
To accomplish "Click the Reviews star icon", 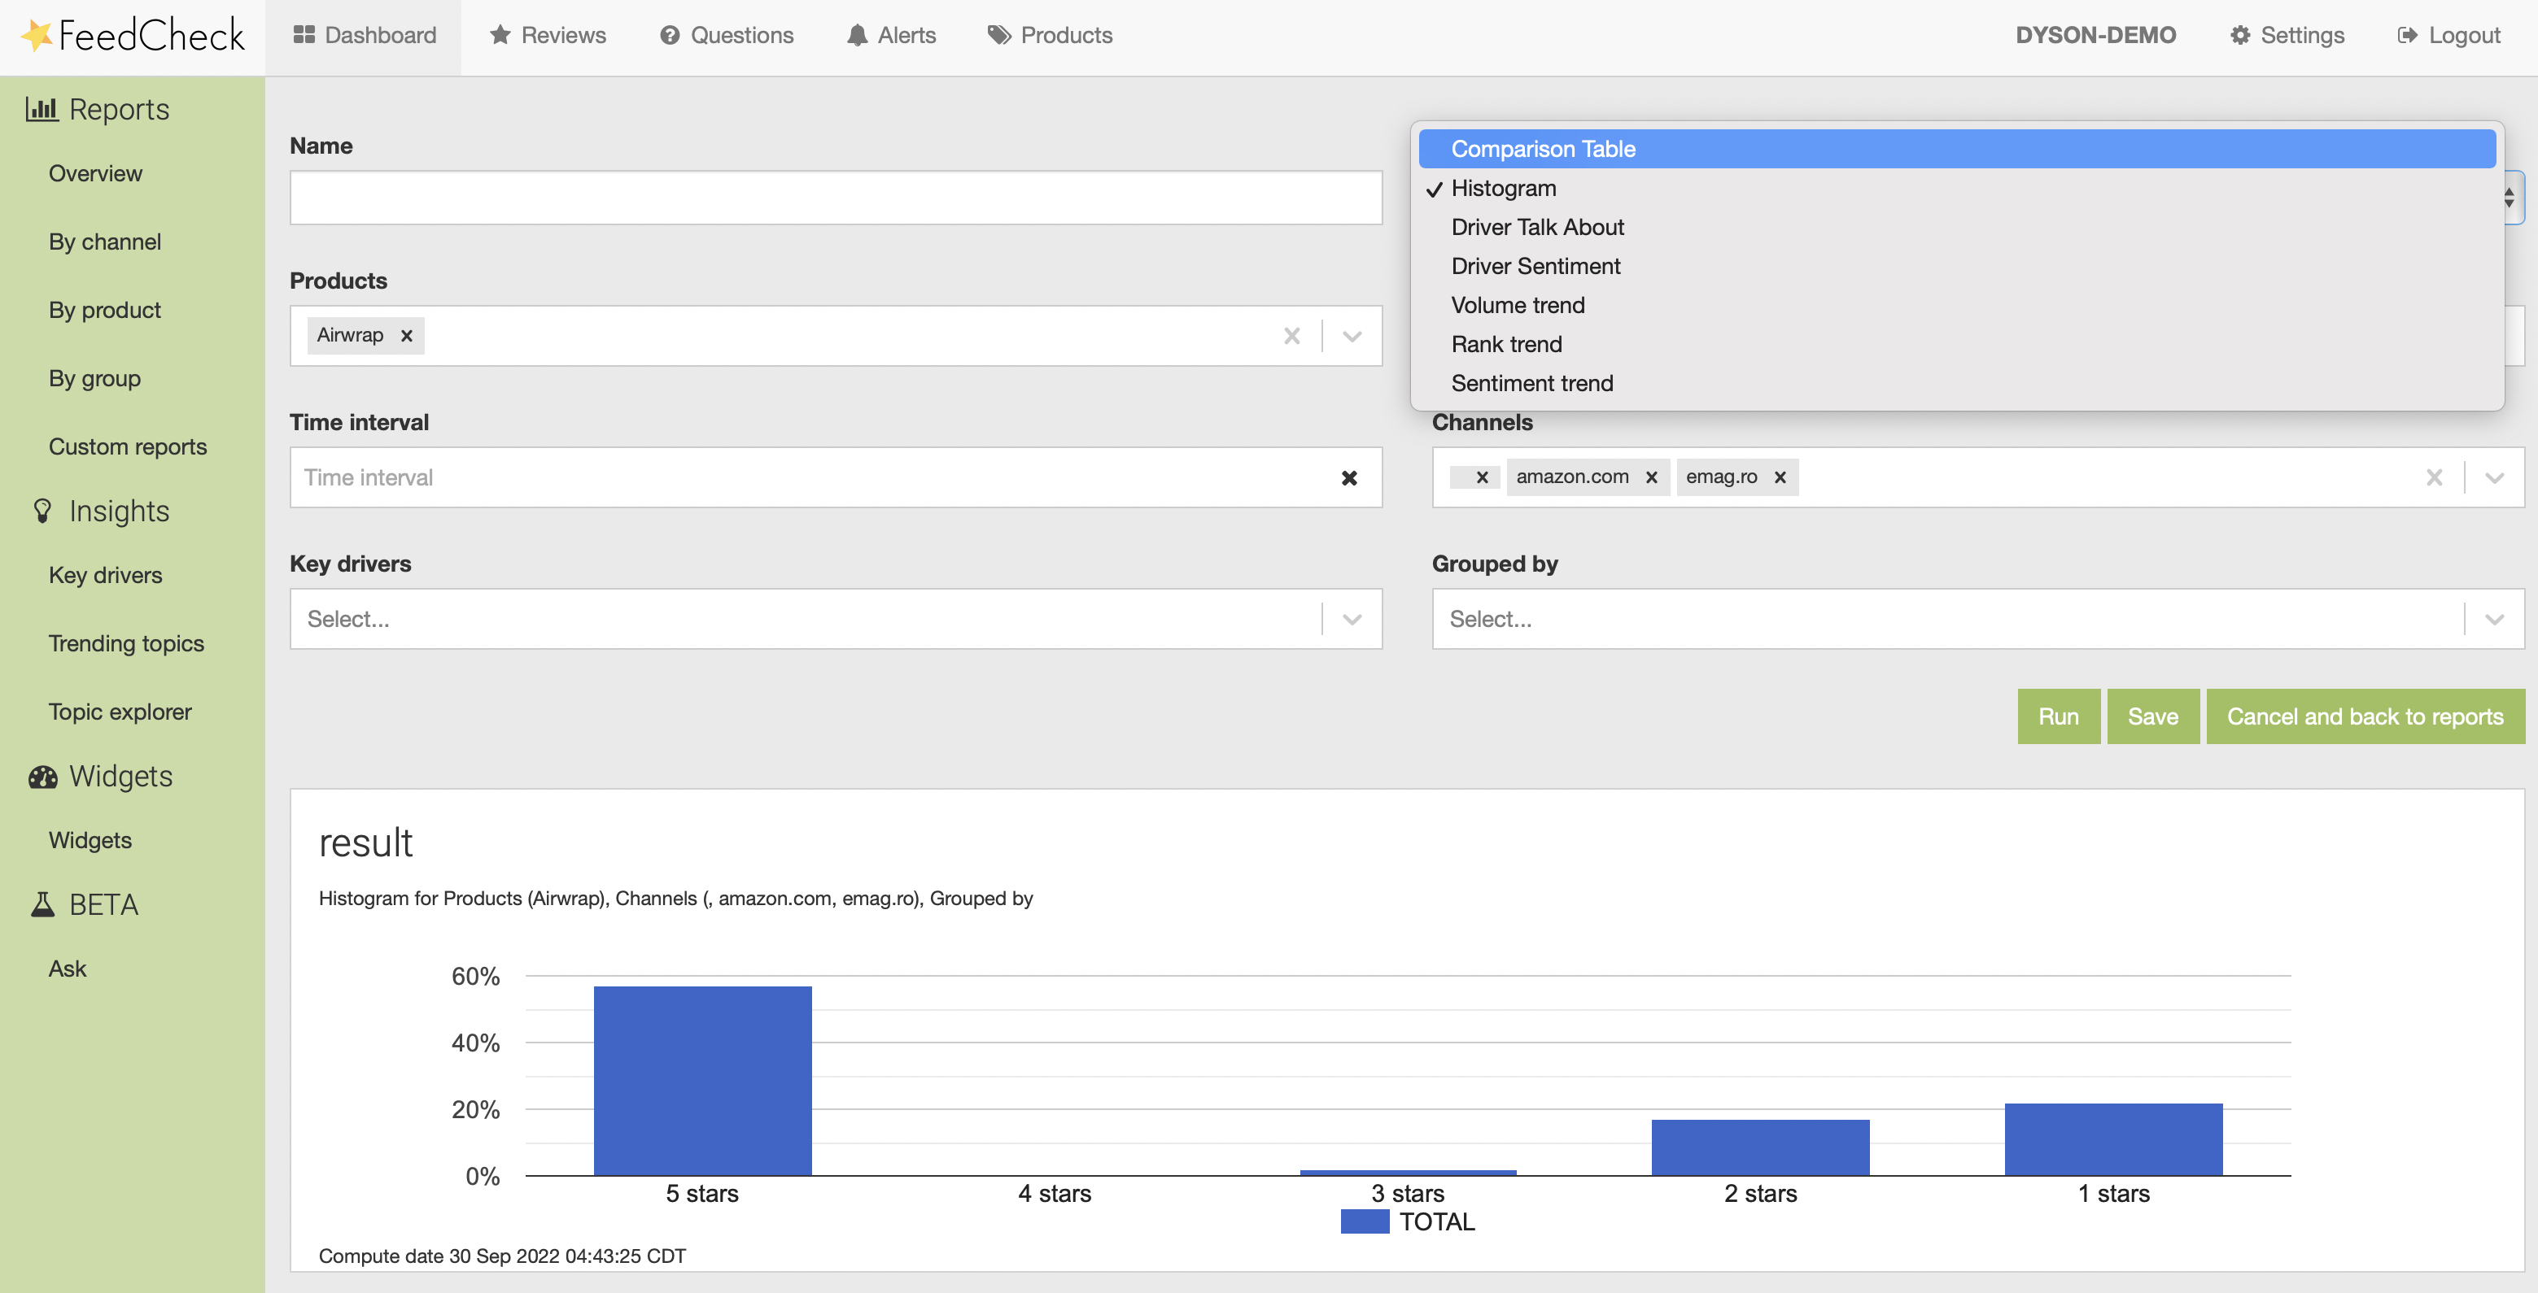I will pos(500,36).
